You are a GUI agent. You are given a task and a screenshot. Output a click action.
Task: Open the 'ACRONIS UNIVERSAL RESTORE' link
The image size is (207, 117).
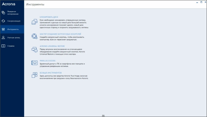coord(52,46)
